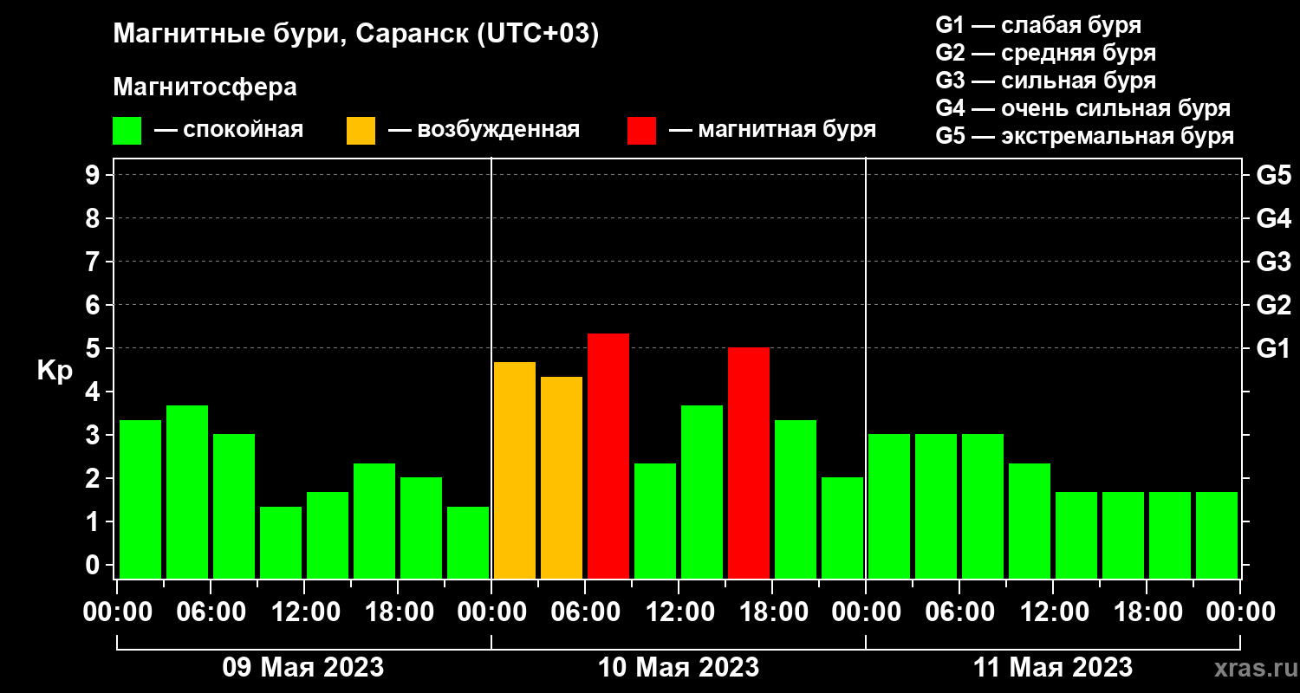
Task: Click the green 'спокойная' legend swatch
Action: coord(127,131)
